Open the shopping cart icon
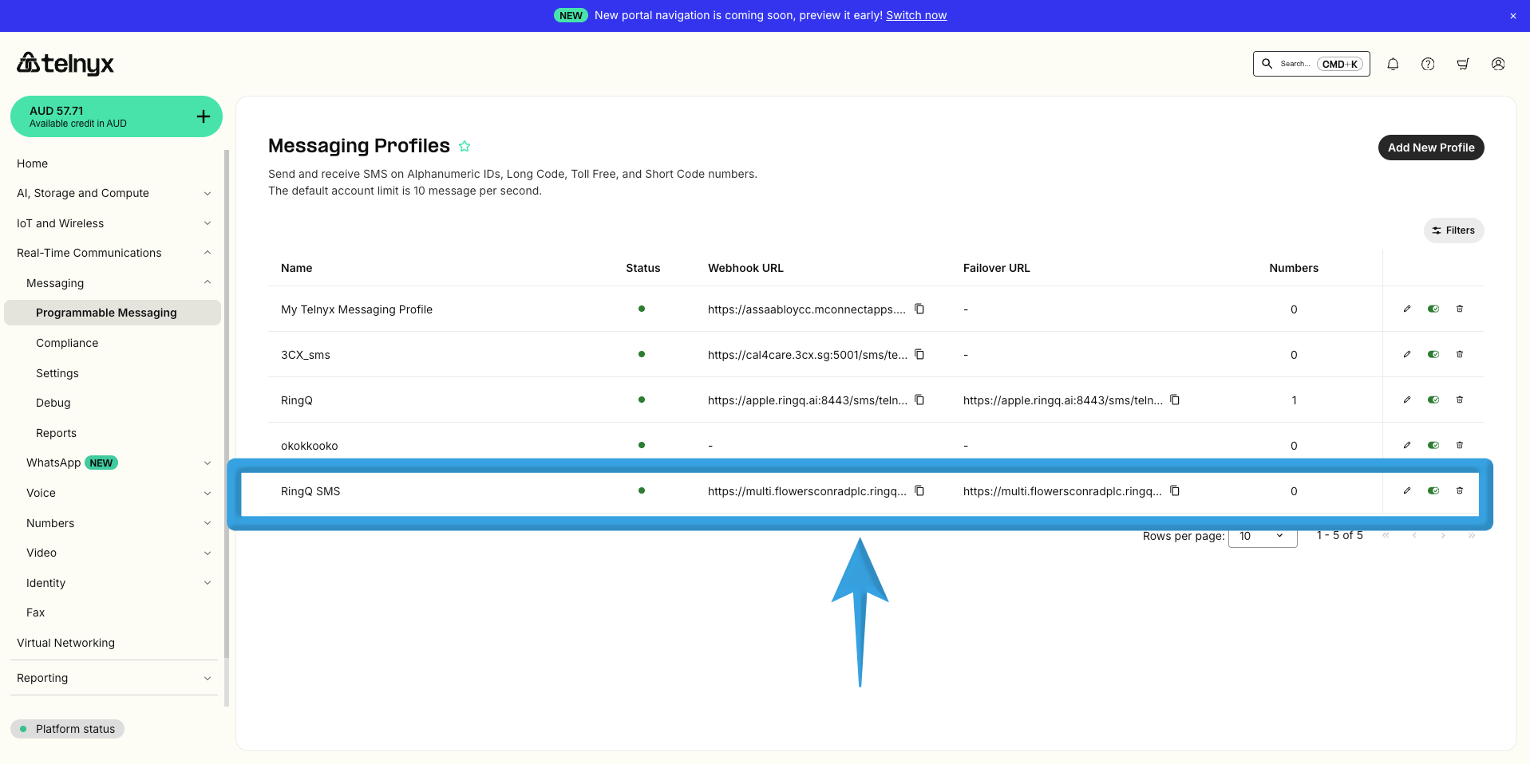 1462,64
